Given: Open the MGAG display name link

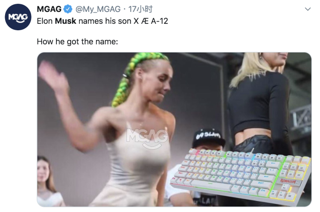Looking at the screenshot, I should point(49,9).
